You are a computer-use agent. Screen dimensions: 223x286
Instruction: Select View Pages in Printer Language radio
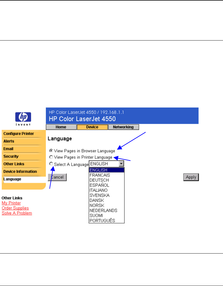point(51,157)
